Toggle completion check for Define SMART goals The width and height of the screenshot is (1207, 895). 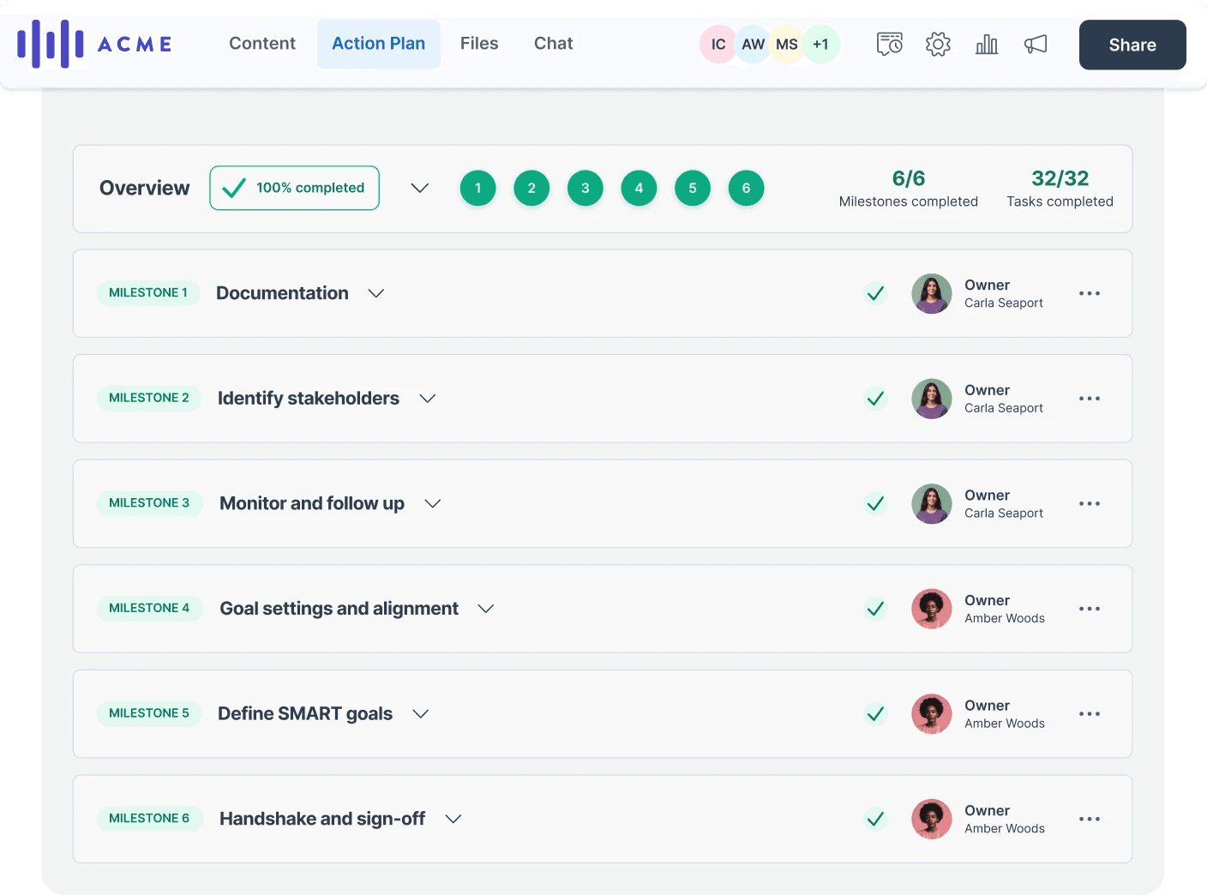875,714
